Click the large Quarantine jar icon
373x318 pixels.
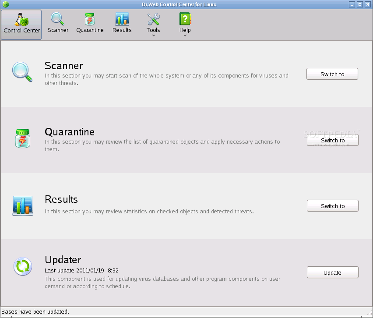(x=23, y=138)
